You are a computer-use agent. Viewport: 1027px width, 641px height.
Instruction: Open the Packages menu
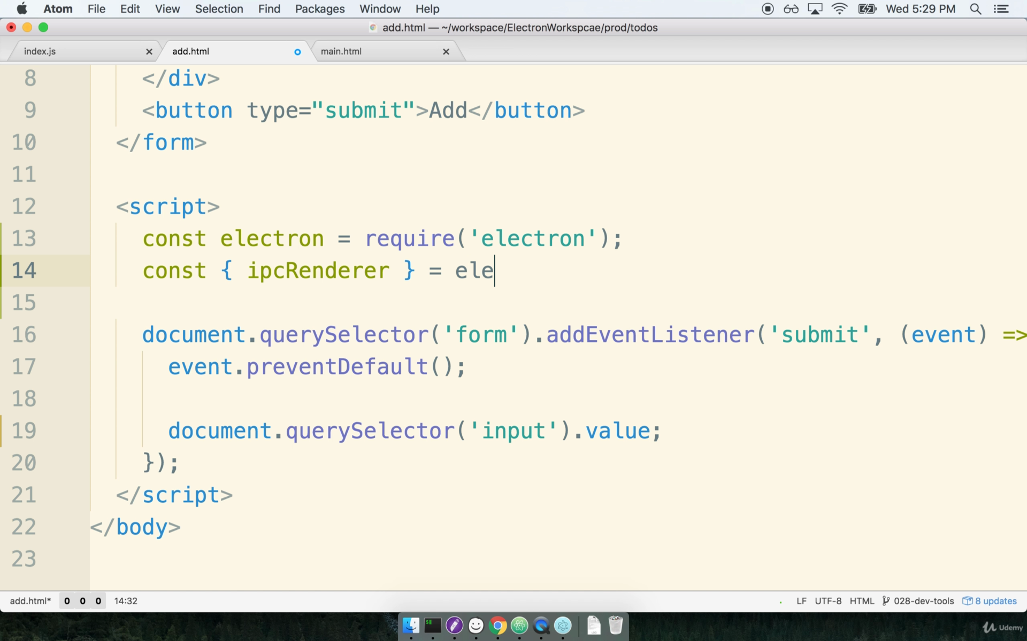320,9
